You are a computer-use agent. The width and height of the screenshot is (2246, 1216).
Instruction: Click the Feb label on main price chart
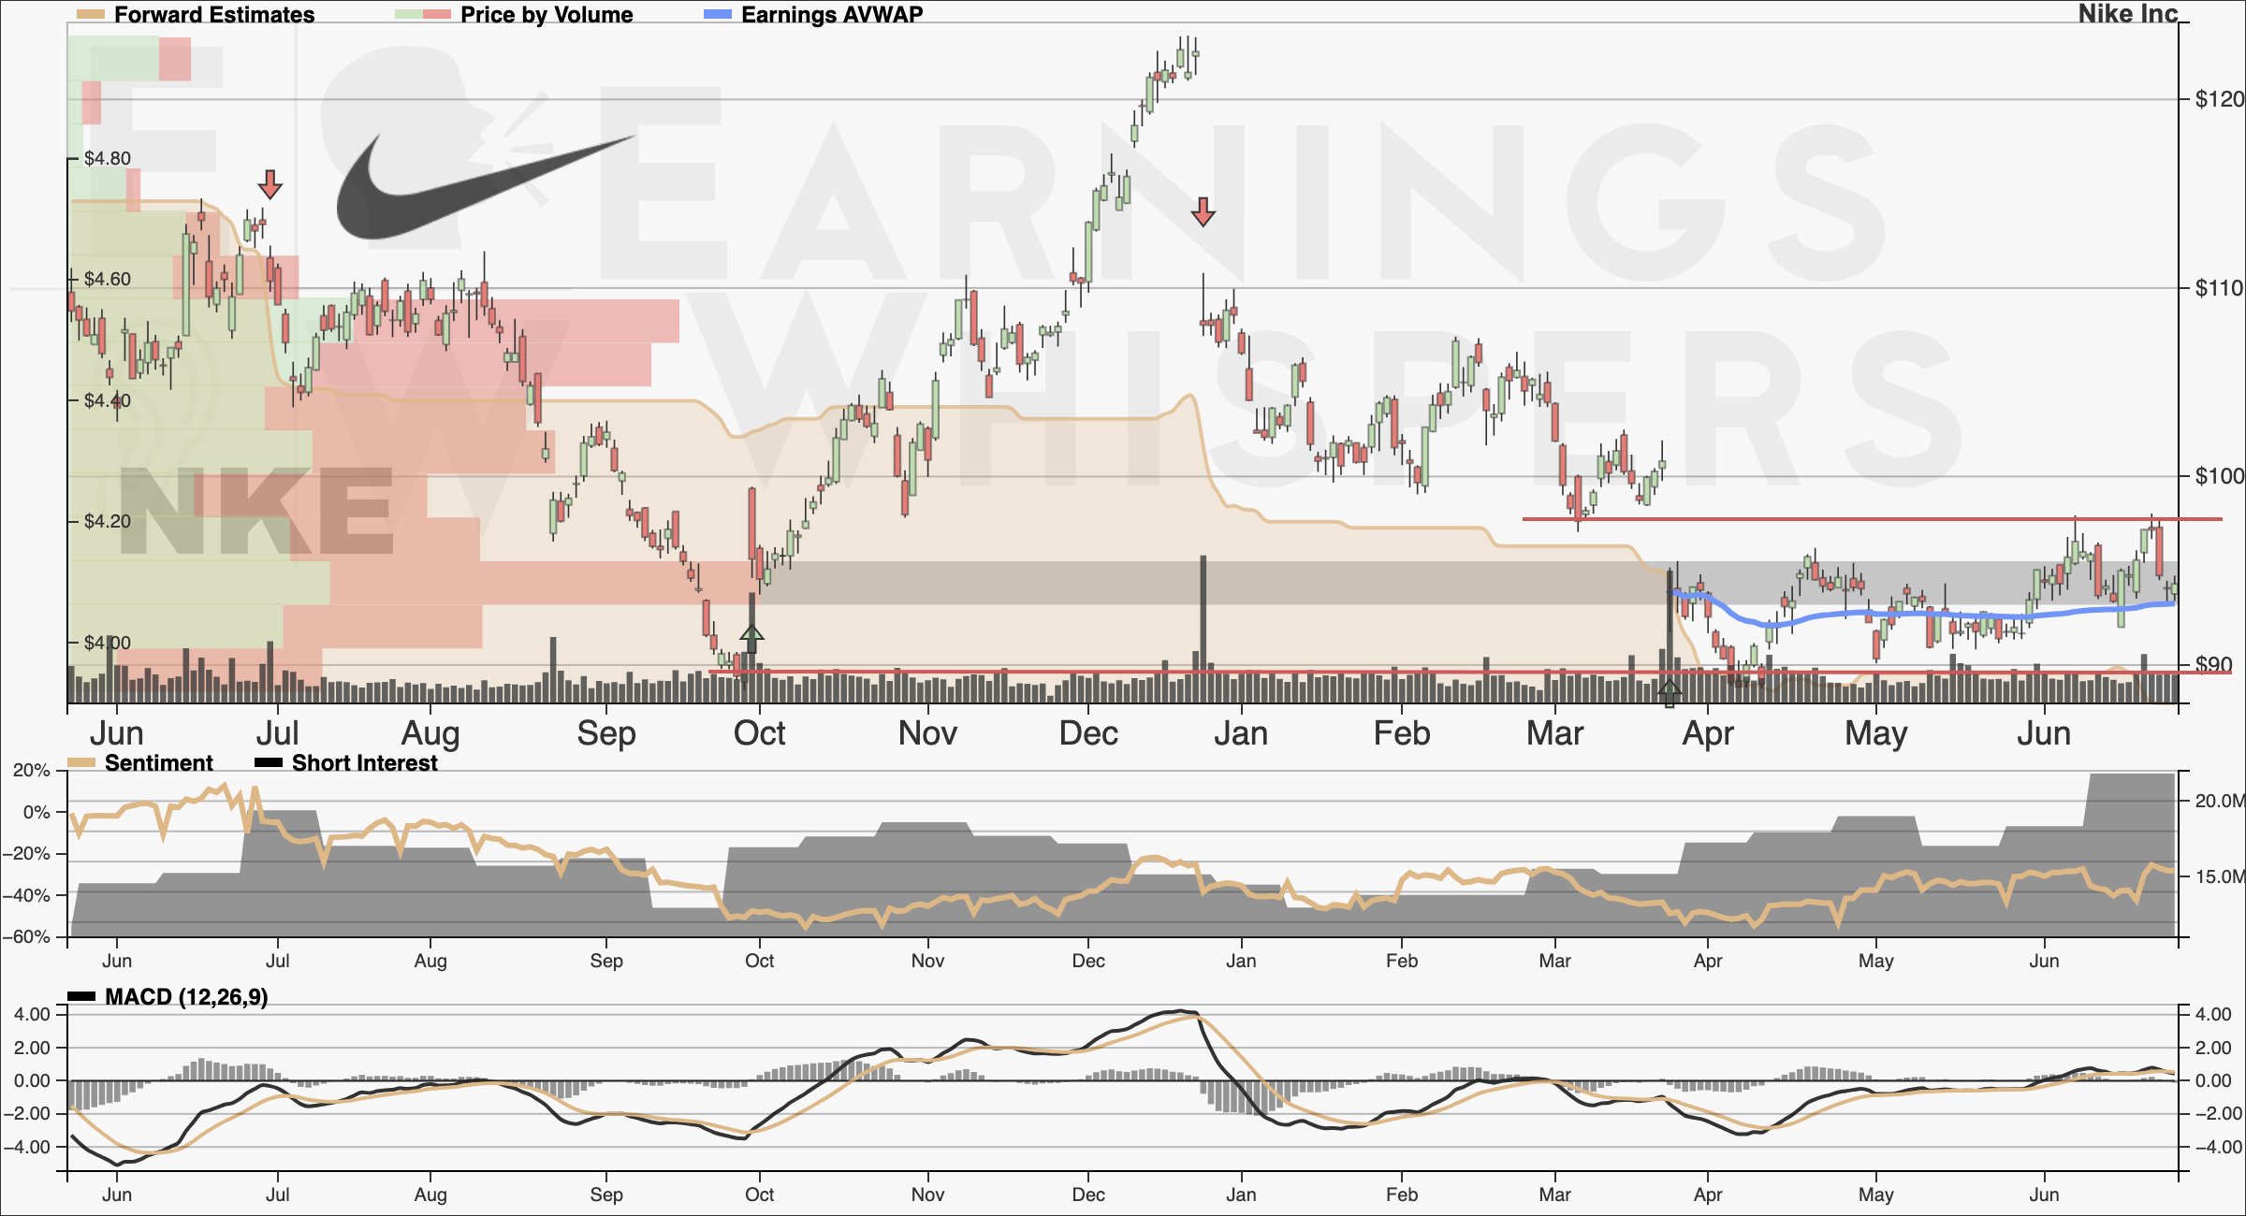pos(1402,733)
